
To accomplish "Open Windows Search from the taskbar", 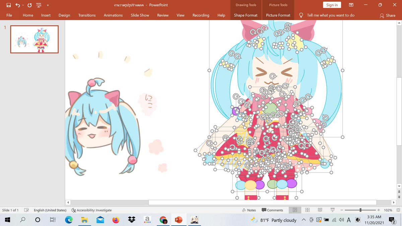I will click(23, 220).
